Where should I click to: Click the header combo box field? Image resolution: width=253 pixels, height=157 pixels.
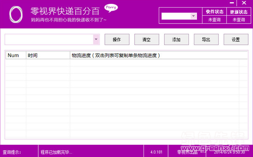coord(179,16)
